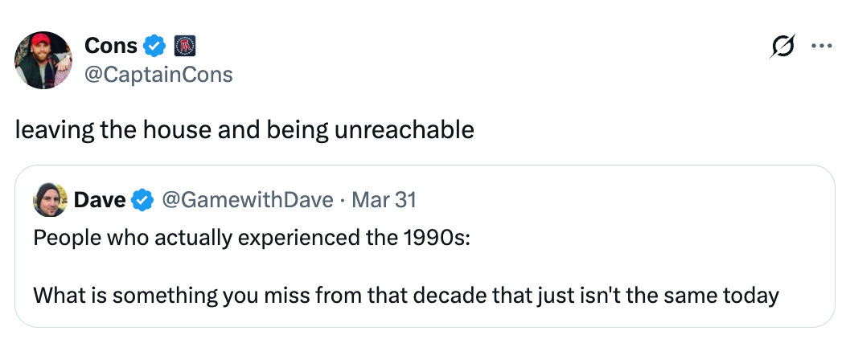Click "1990s:" in the quoted tweet
Viewport: 846px width, 339px height.
442,239
